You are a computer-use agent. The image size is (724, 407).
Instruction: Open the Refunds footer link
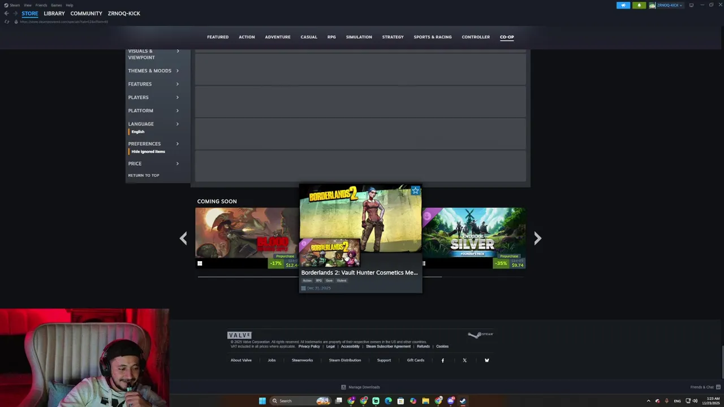423,347
